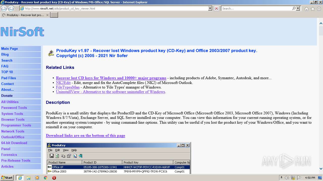Open the FAQ sidebar link

[x=20, y=66]
